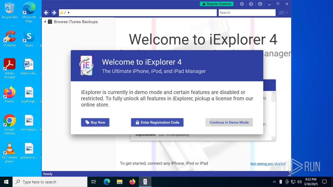333x187 pixels.
Task: Click the grid view mode icon
Action: point(281,12)
